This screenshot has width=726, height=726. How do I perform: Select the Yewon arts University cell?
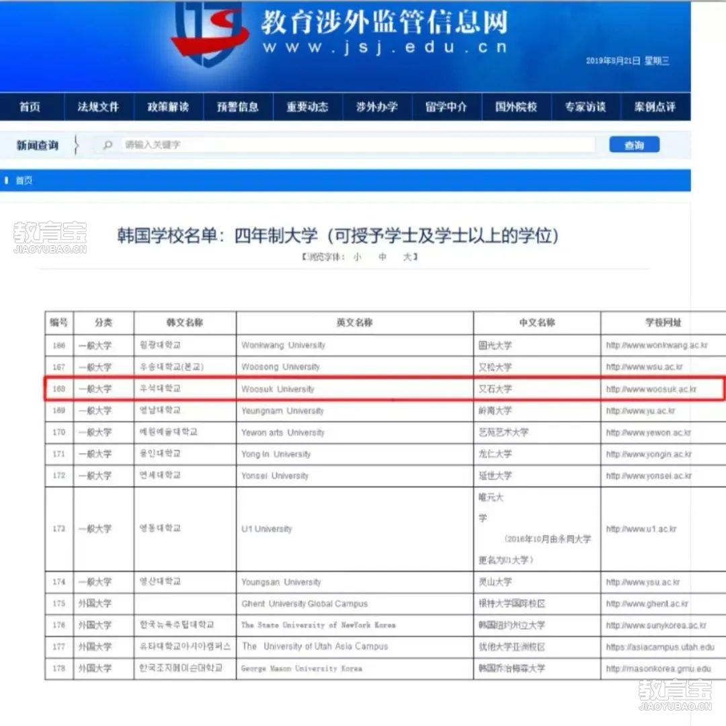[355, 432]
